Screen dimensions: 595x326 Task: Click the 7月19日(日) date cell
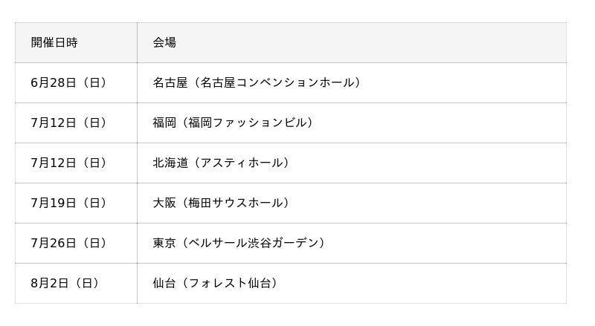[x=68, y=203]
